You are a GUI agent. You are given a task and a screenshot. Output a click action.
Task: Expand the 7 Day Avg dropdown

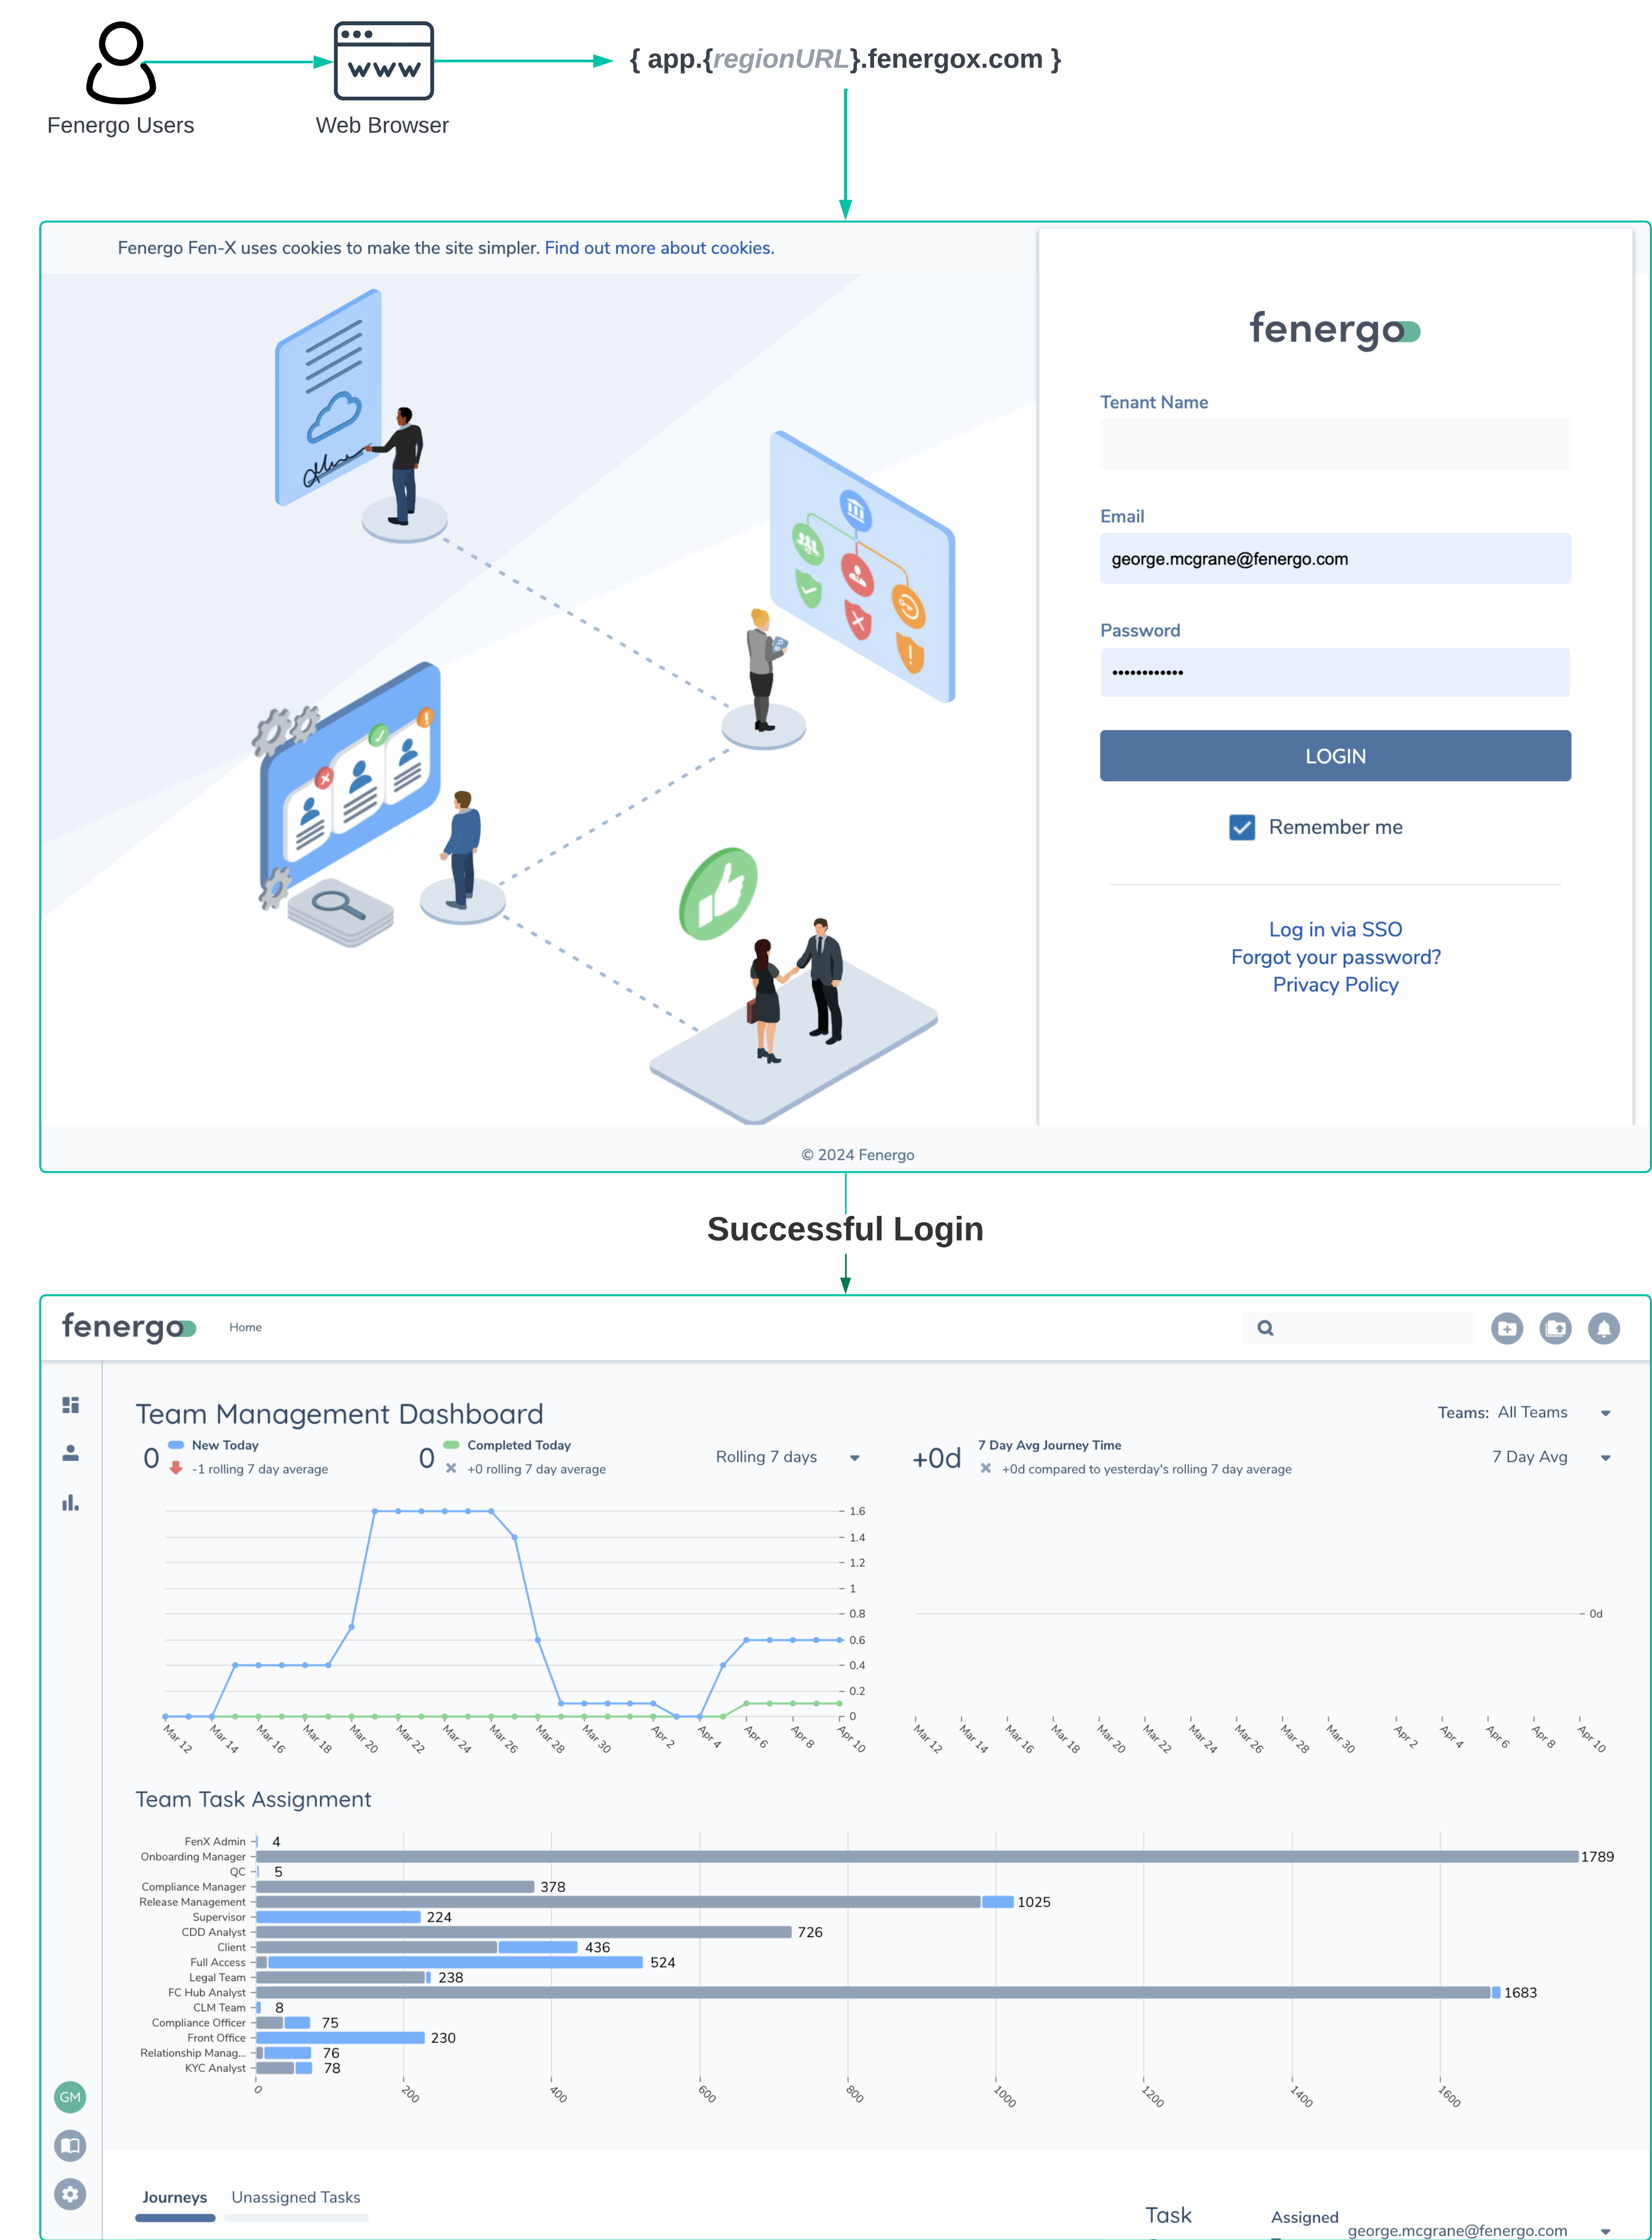click(x=1550, y=1457)
